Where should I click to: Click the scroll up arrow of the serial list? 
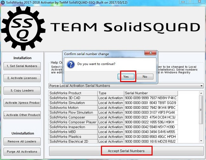coord(201,93)
